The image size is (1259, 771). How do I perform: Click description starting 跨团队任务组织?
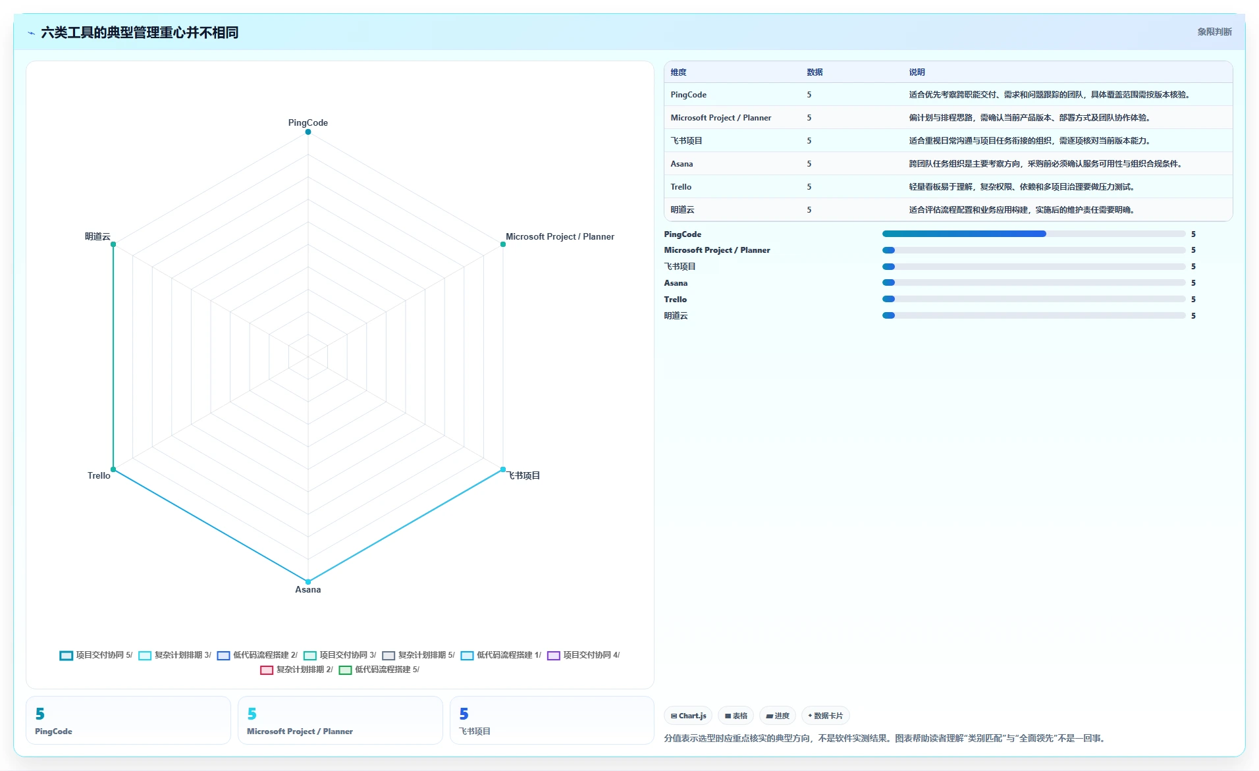(x=1046, y=164)
